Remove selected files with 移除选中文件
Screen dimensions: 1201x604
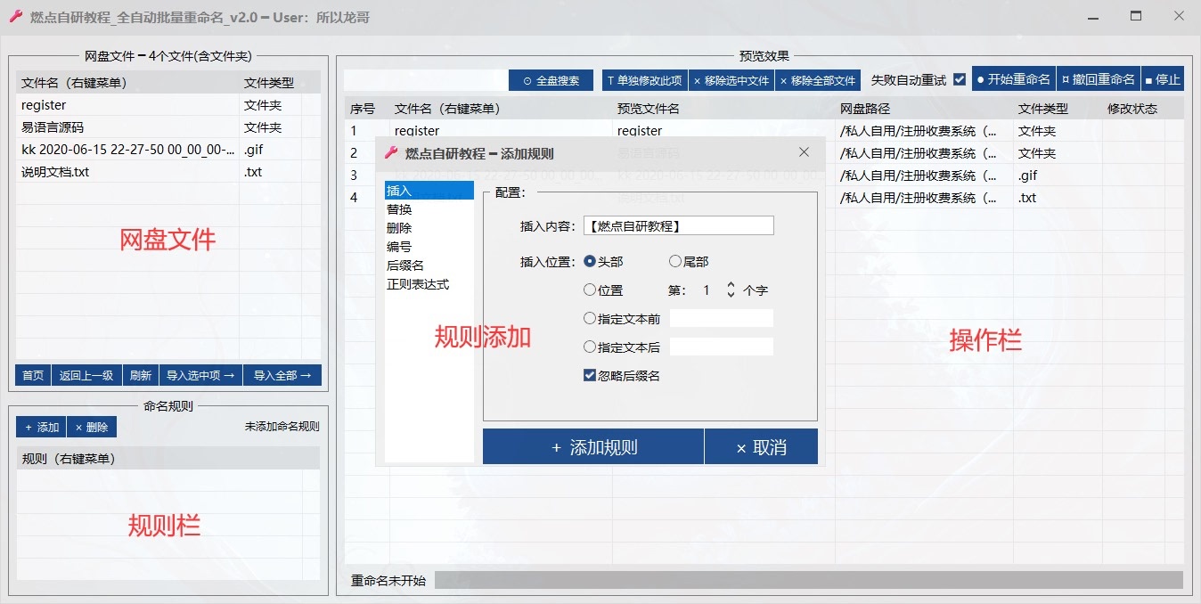[x=731, y=80]
